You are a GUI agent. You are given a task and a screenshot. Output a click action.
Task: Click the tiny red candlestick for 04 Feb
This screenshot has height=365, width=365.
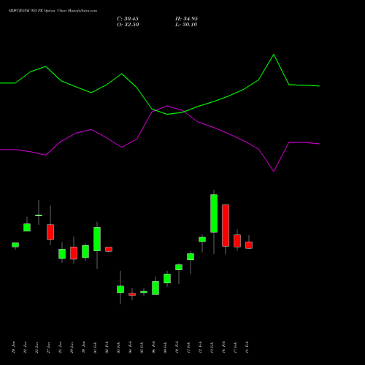(132, 294)
